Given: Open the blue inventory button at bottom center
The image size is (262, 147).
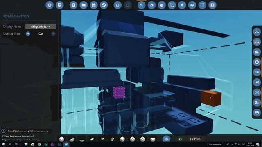Looking at the screenshot, I should click(x=167, y=139).
